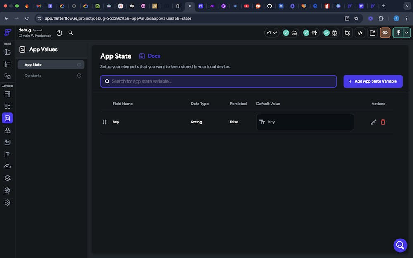This screenshot has width=413, height=258.
Task: Open the Settings gear in the sidebar
Action: tap(7, 203)
